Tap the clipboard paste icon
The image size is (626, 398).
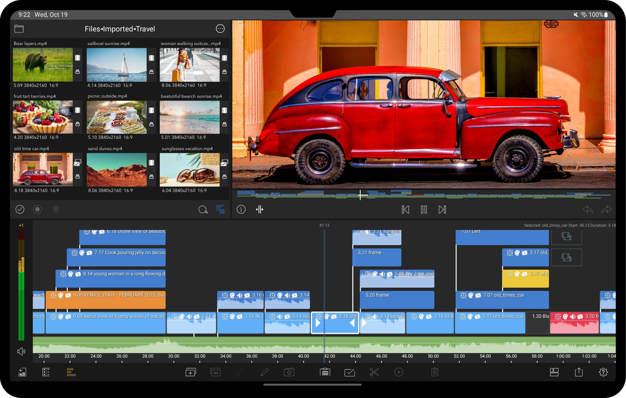pyautogui.click(x=324, y=372)
